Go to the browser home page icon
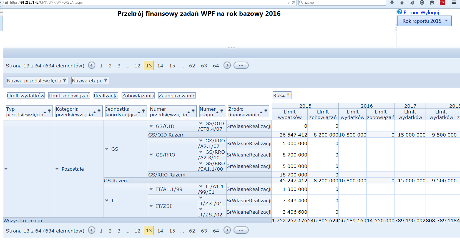Image resolution: width=460 pixels, height=240 pixels. (402, 2)
